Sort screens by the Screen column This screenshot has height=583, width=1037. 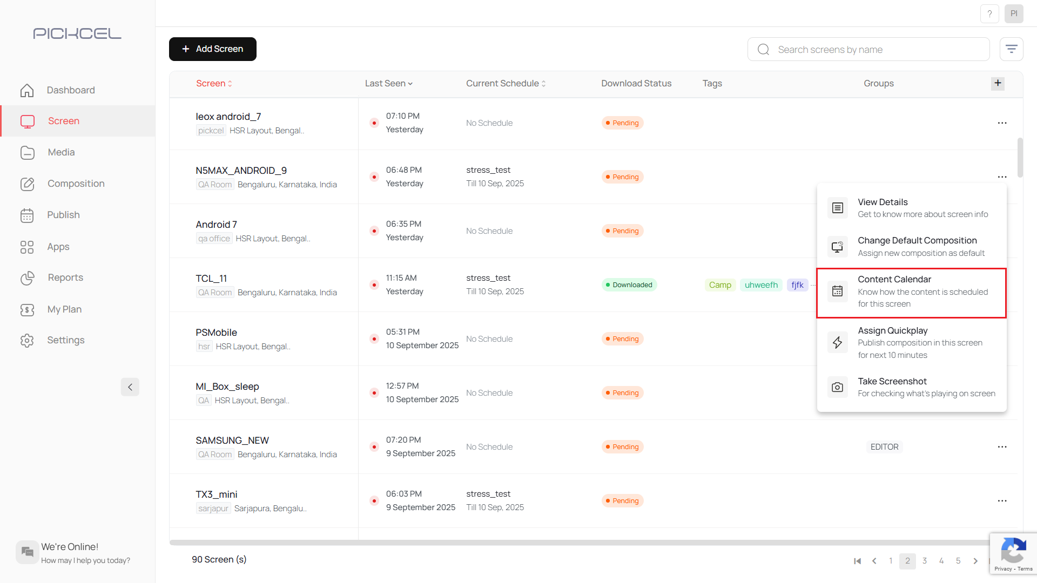coord(214,83)
